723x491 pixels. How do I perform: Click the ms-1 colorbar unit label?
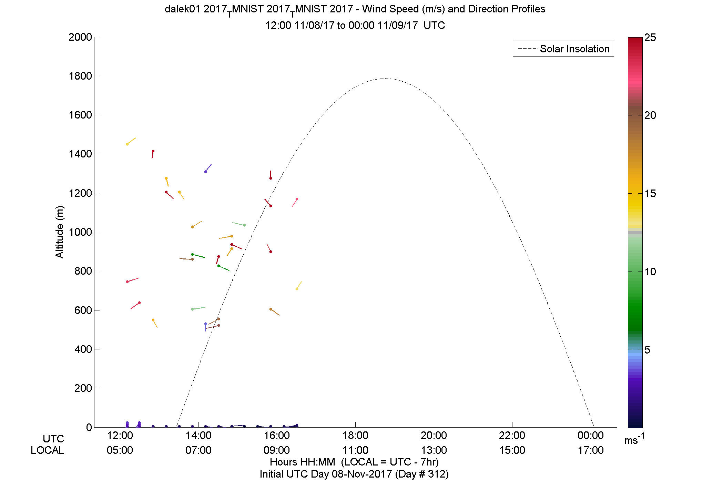634,439
